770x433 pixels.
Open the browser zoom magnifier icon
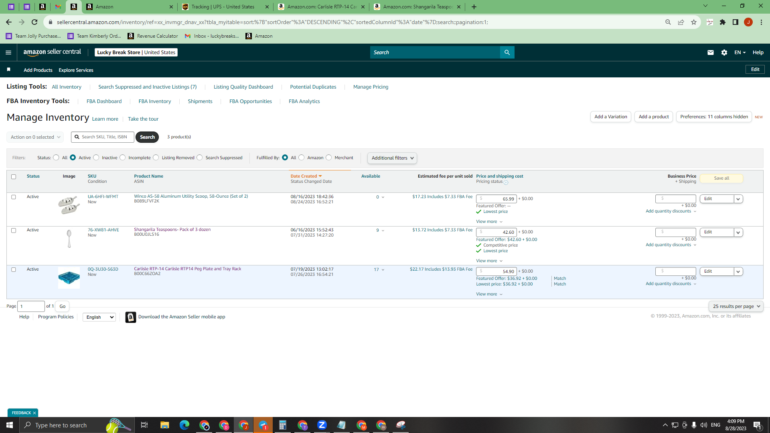tap(668, 22)
